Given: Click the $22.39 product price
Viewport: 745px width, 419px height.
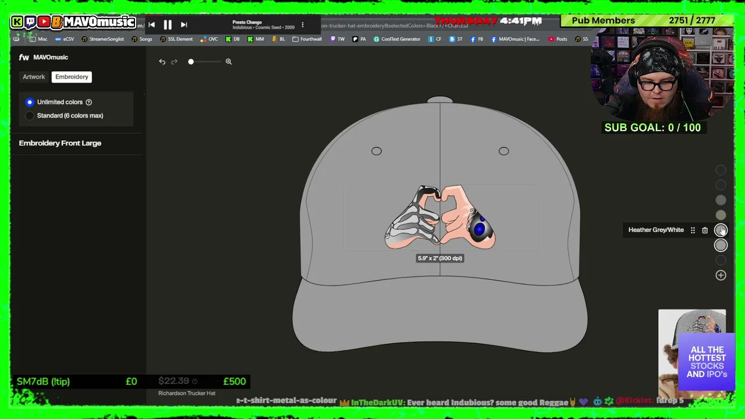Looking at the screenshot, I should 173,381.
